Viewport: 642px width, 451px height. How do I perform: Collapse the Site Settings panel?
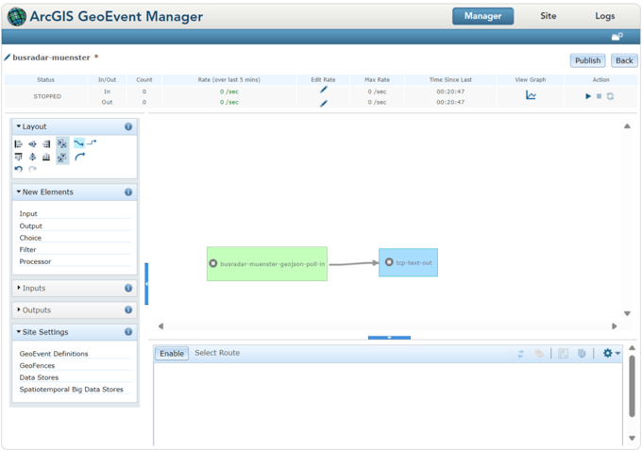click(19, 331)
